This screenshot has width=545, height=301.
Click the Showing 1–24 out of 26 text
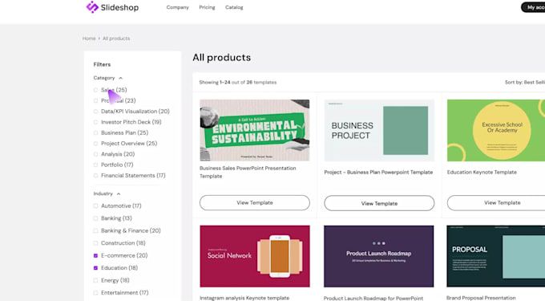pos(238,83)
